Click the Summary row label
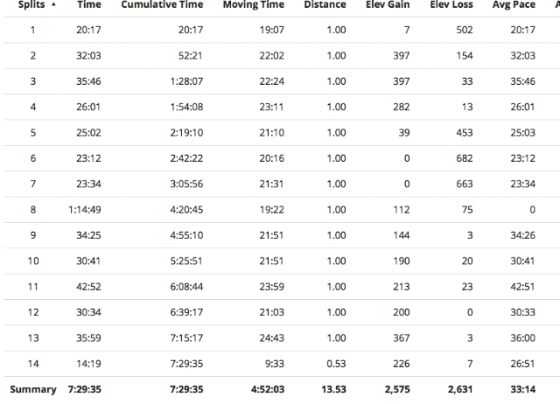 click(32, 390)
